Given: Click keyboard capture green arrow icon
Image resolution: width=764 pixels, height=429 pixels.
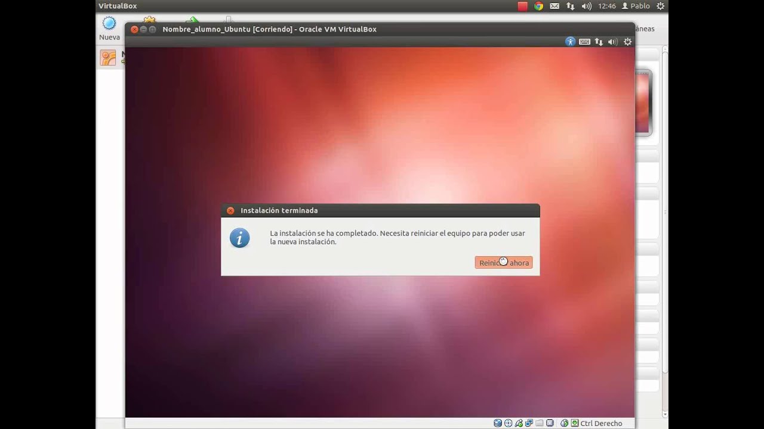Looking at the screenshot, I should pyautogui.click(x=575, y=423).
